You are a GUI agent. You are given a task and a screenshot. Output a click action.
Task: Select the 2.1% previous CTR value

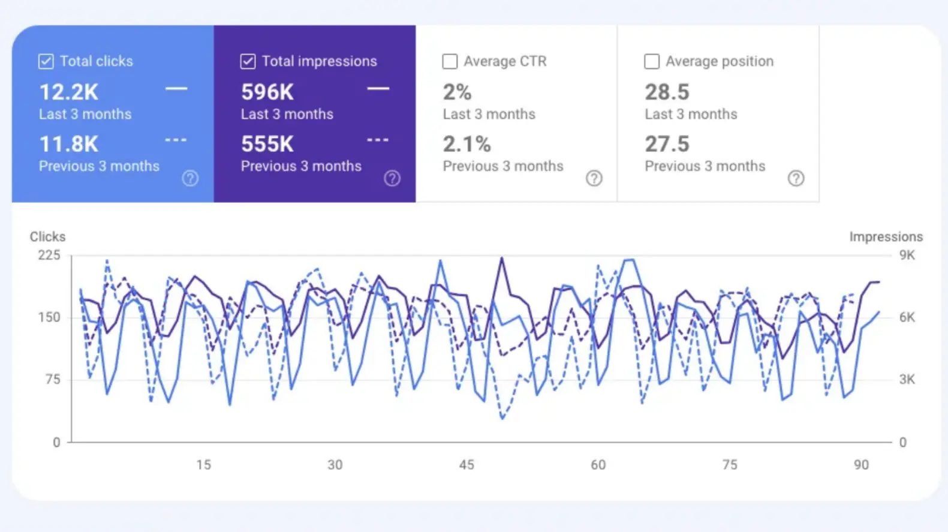coord(467,145)
